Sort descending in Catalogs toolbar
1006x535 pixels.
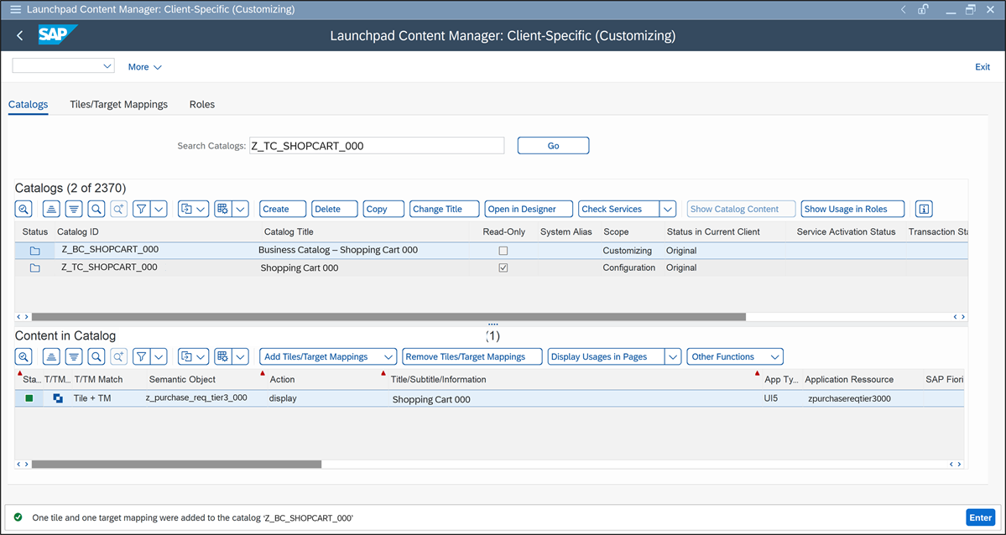pyautogui.click(x=75, y=209)
